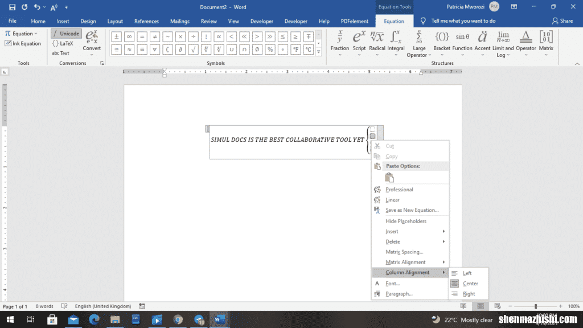Click the zoom slider handle
The image size is (583, 328).
(536, 306)
